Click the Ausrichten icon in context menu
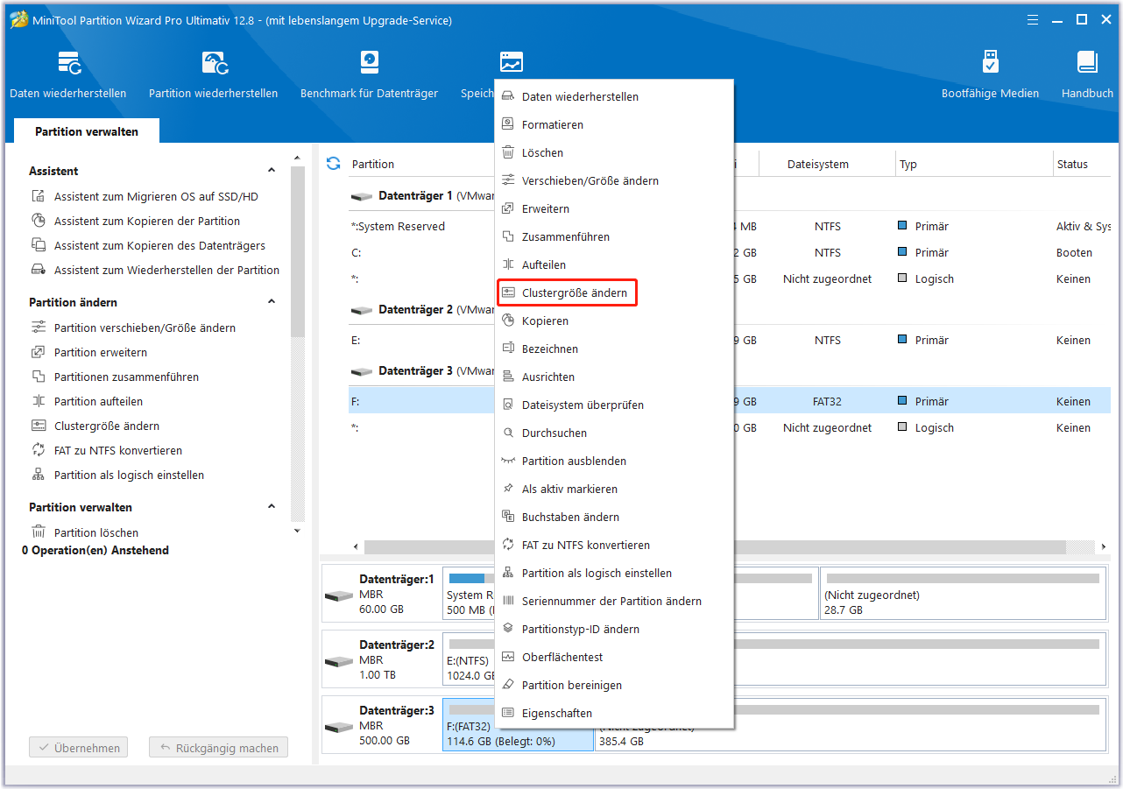Viewport: 1123px width, 789px height. [507, 377]
